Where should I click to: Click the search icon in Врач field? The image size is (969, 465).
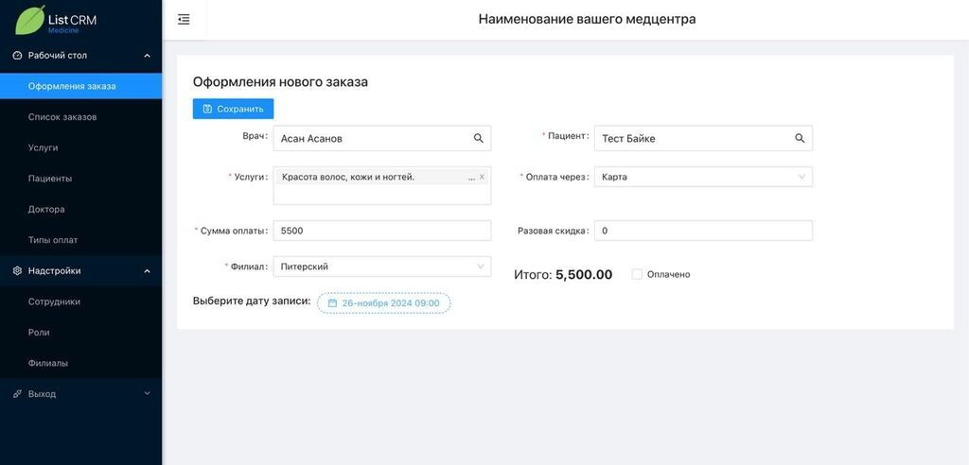coord(479,138)
